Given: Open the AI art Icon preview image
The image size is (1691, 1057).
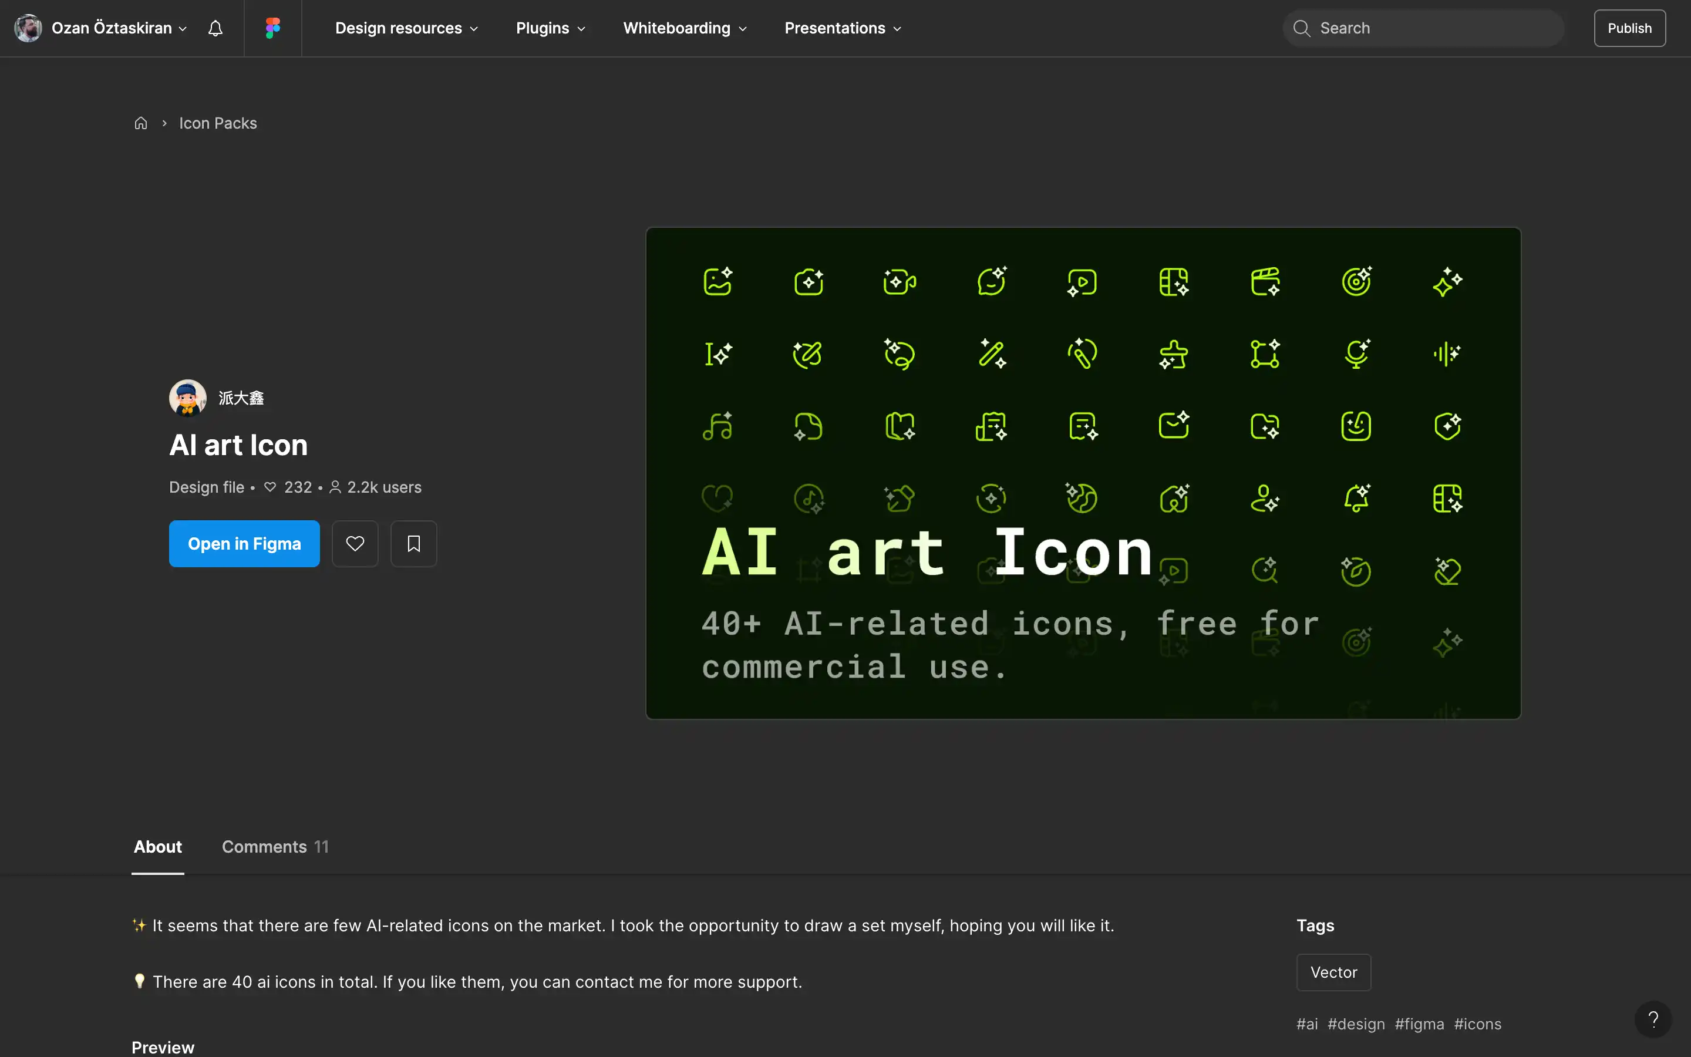Looking at the screenshot, I should coord(1083,473).
